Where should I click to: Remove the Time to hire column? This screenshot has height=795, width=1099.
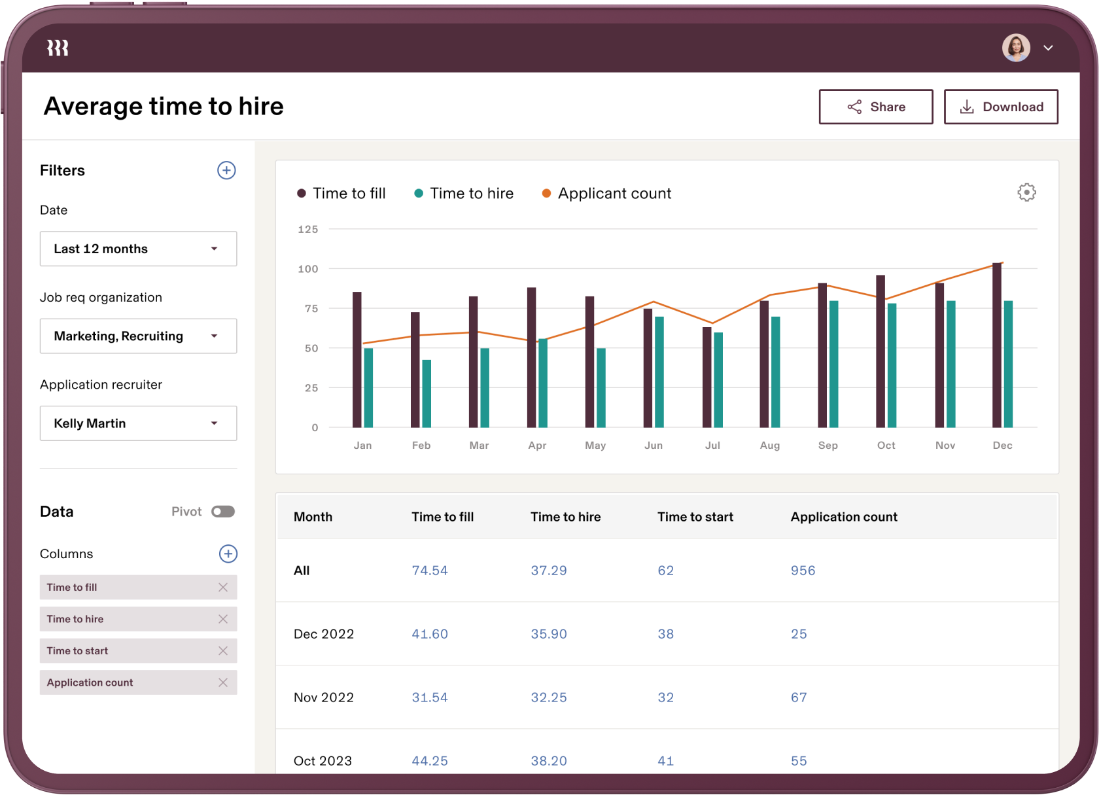click(x=223, y=619)
